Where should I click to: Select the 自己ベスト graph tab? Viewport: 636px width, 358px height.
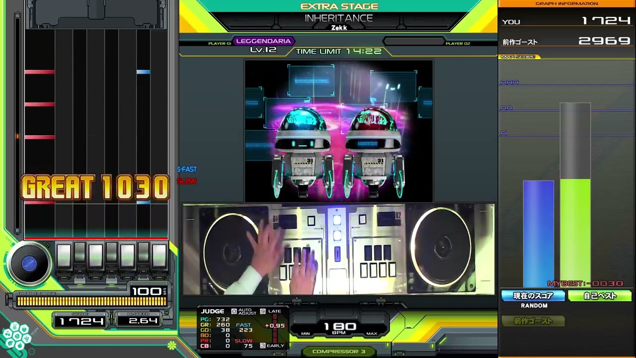point(600,296)
